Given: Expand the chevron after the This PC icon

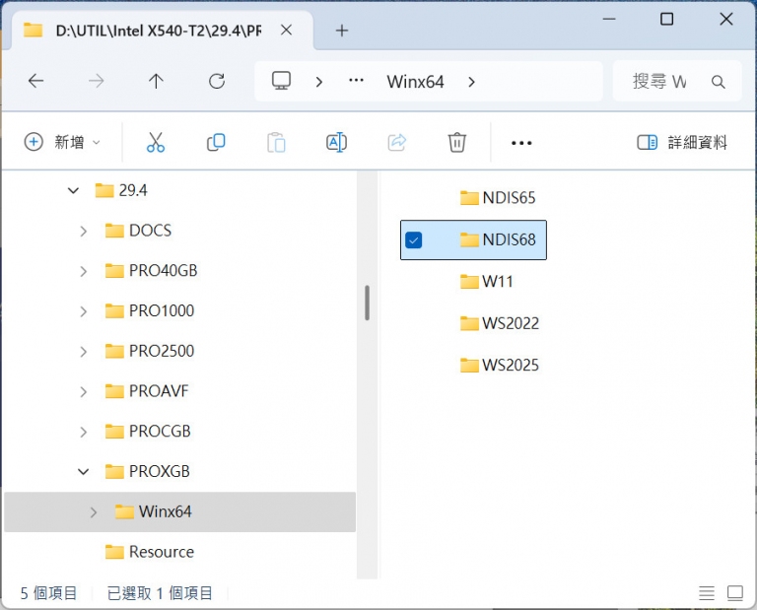Looking at the screenshot, I should (x=318, y=82).
